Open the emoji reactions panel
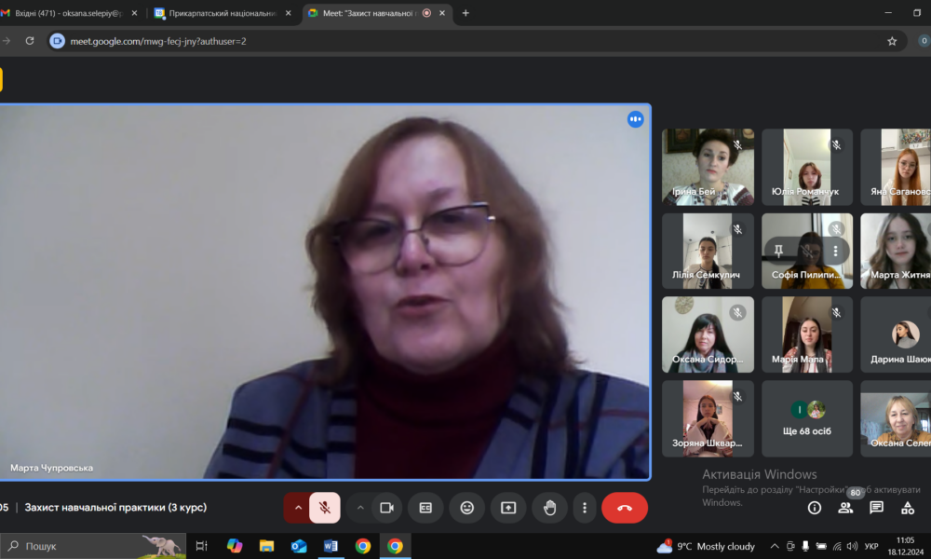 pyautogui.click(x=467, y=508)
